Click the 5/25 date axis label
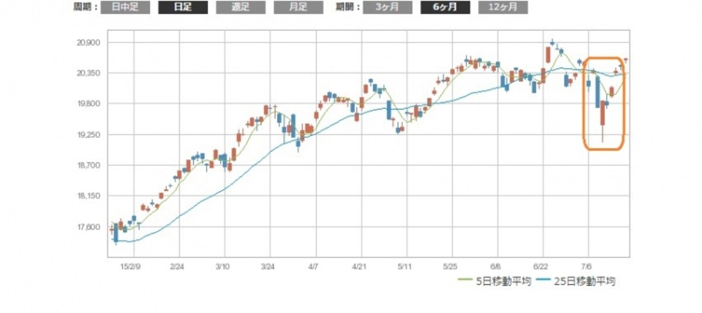The width and height of the screenshot is (702, 313). [x=450, y=266]
